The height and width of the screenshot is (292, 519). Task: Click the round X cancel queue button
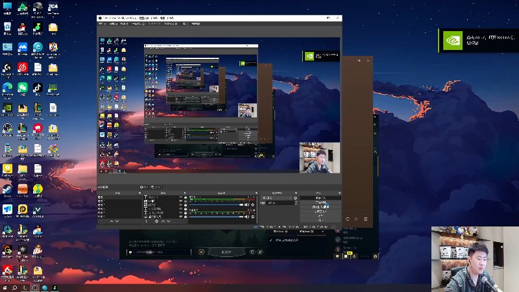[x=201, y=252]
